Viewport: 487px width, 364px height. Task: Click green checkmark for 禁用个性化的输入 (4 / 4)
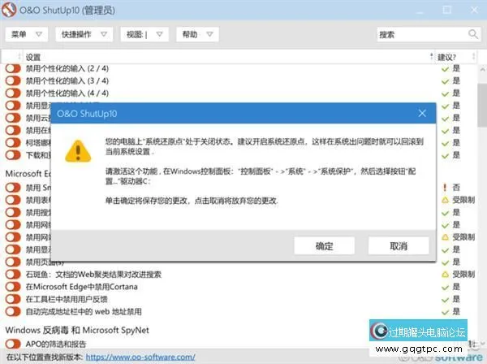[445, 94]
